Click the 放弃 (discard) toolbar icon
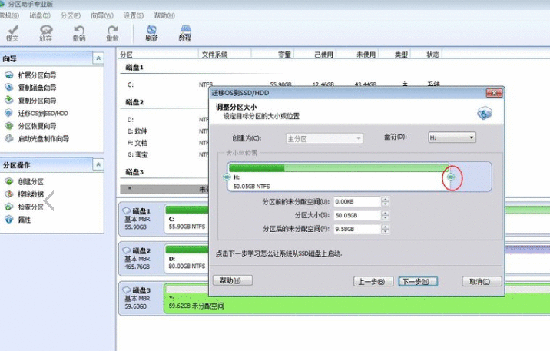This screenshot has width=550, height=351. pos(45,33)
